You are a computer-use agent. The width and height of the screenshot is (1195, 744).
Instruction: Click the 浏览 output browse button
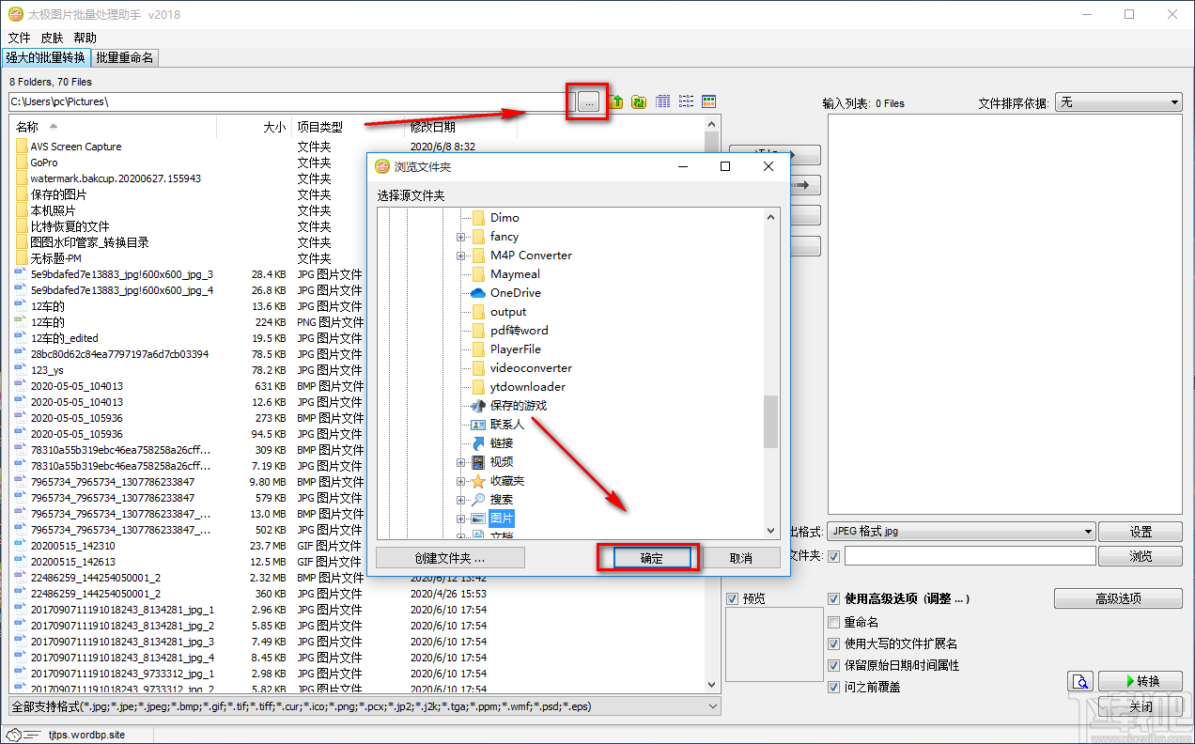click(1141, 556)
